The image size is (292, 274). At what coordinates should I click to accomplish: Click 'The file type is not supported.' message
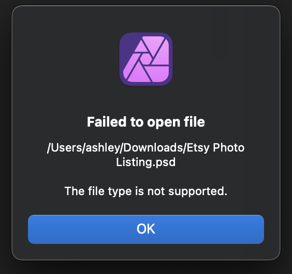point(146,191)
